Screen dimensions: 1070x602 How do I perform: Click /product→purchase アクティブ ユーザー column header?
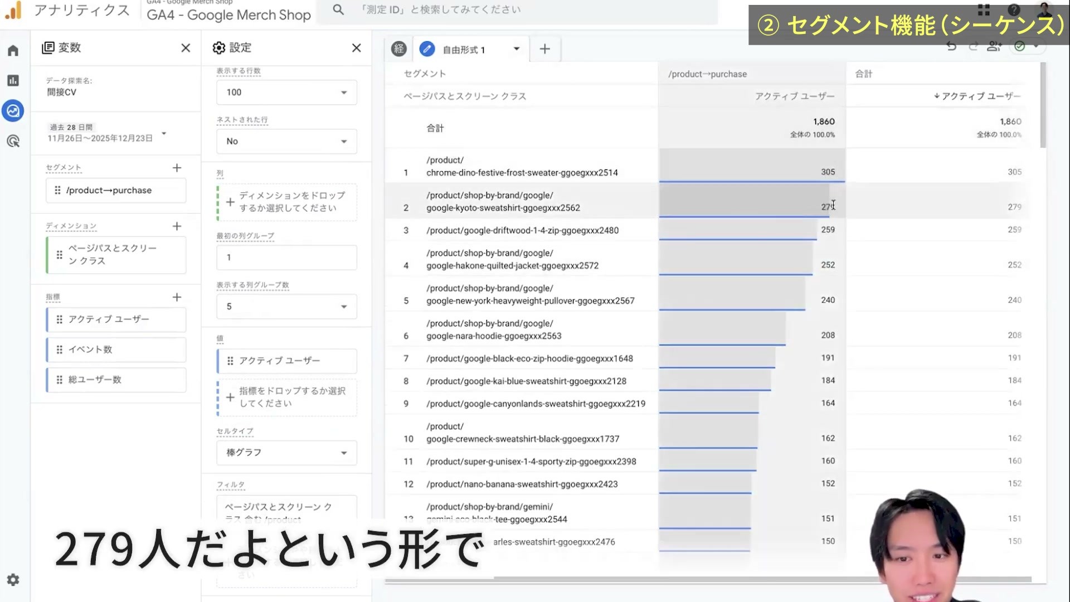tap(795, 96)
